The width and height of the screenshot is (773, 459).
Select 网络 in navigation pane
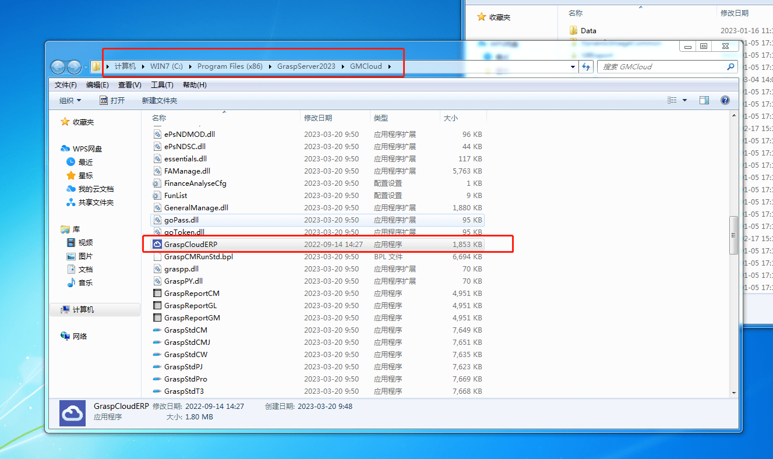coord(80,337)
